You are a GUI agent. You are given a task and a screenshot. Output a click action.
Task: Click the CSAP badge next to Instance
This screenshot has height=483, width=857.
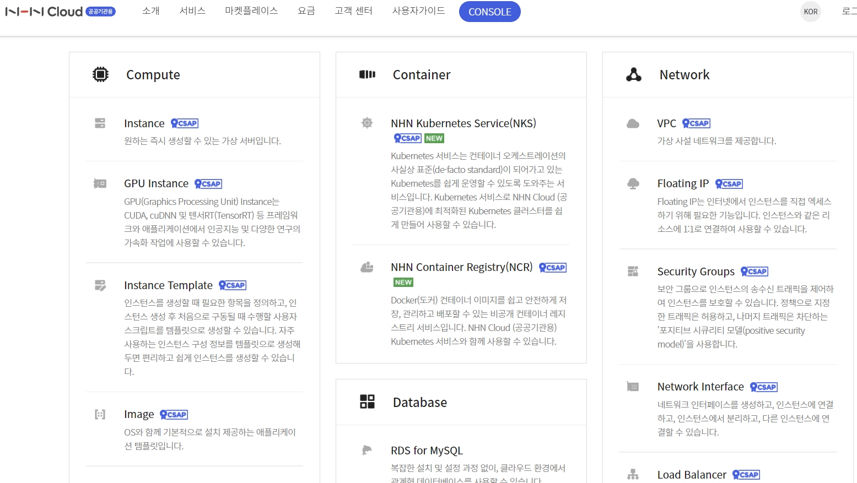185,123
